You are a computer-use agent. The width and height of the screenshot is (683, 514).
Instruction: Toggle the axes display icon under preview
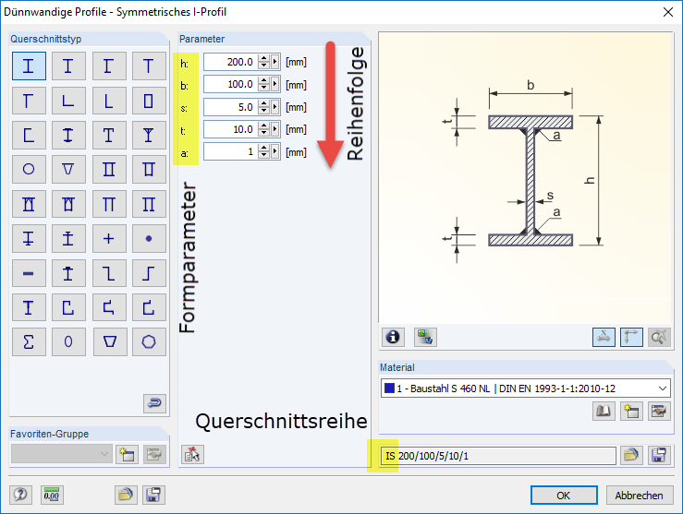pyautogui.click(x=631, y=337)
